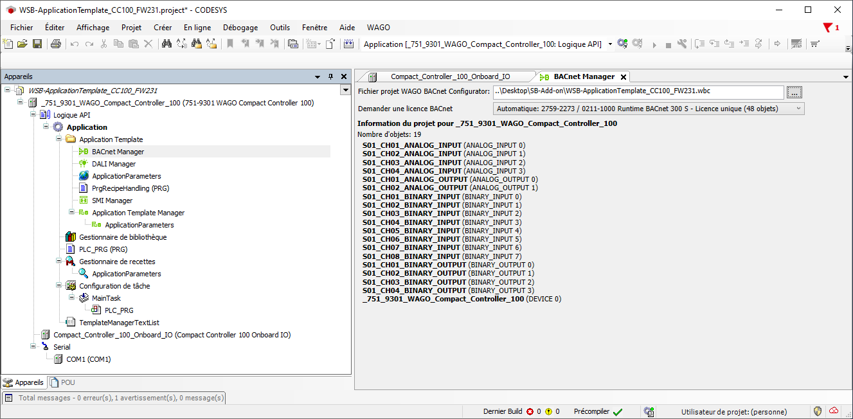The height and width of the screenshot is (419, 853).
Task: Click the Stop square icon
Action: point(669,45)
